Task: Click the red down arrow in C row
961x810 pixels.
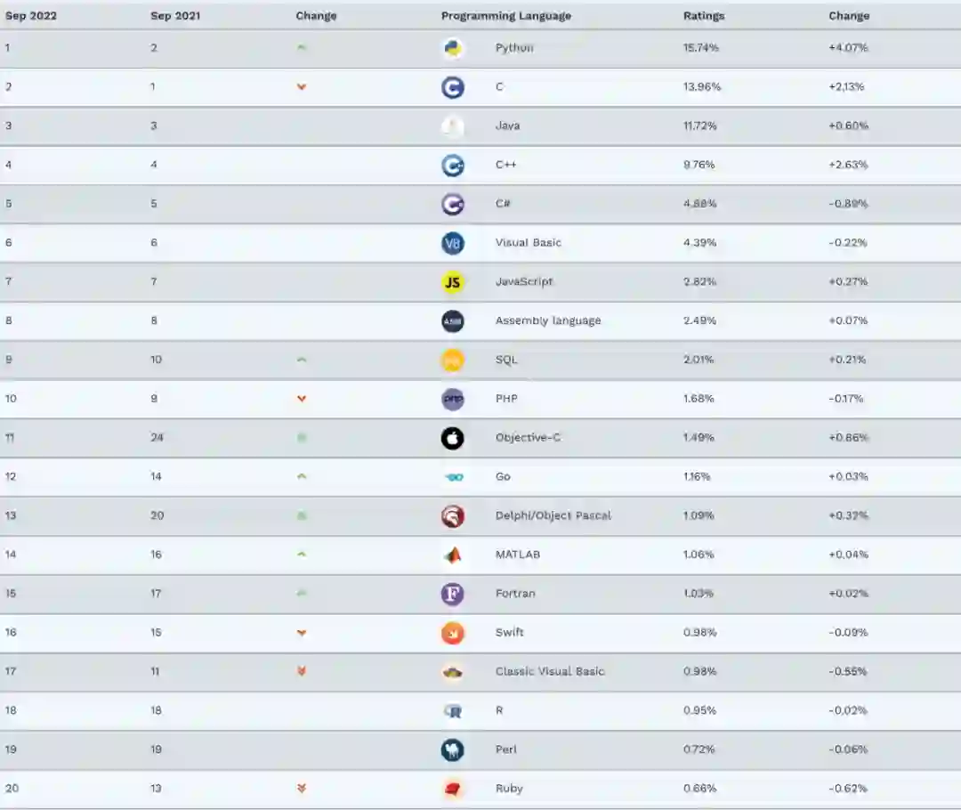Action: 302,87
